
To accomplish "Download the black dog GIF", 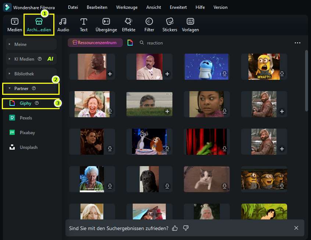I will [x=167, y=186].
